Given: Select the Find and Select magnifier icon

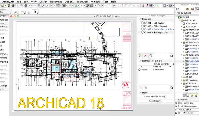Looking at the screenshot, I should [39, 6].
